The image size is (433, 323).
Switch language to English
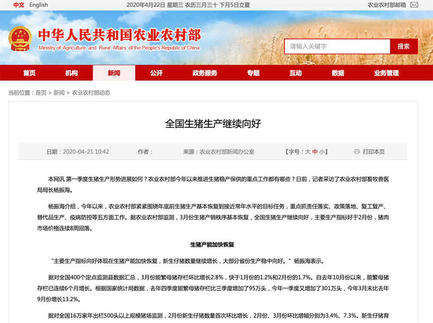point(39,5)
